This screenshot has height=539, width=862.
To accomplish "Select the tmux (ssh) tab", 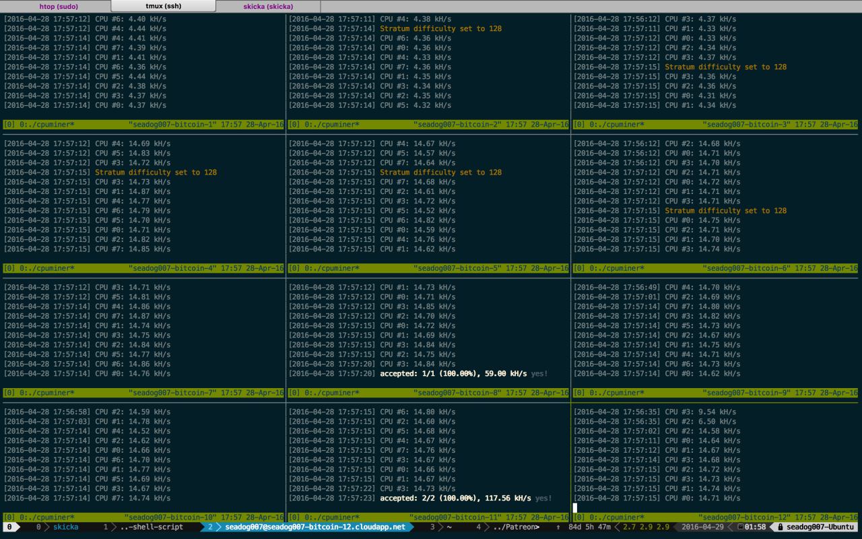I will pyautogui.click(x=164, y=6).
